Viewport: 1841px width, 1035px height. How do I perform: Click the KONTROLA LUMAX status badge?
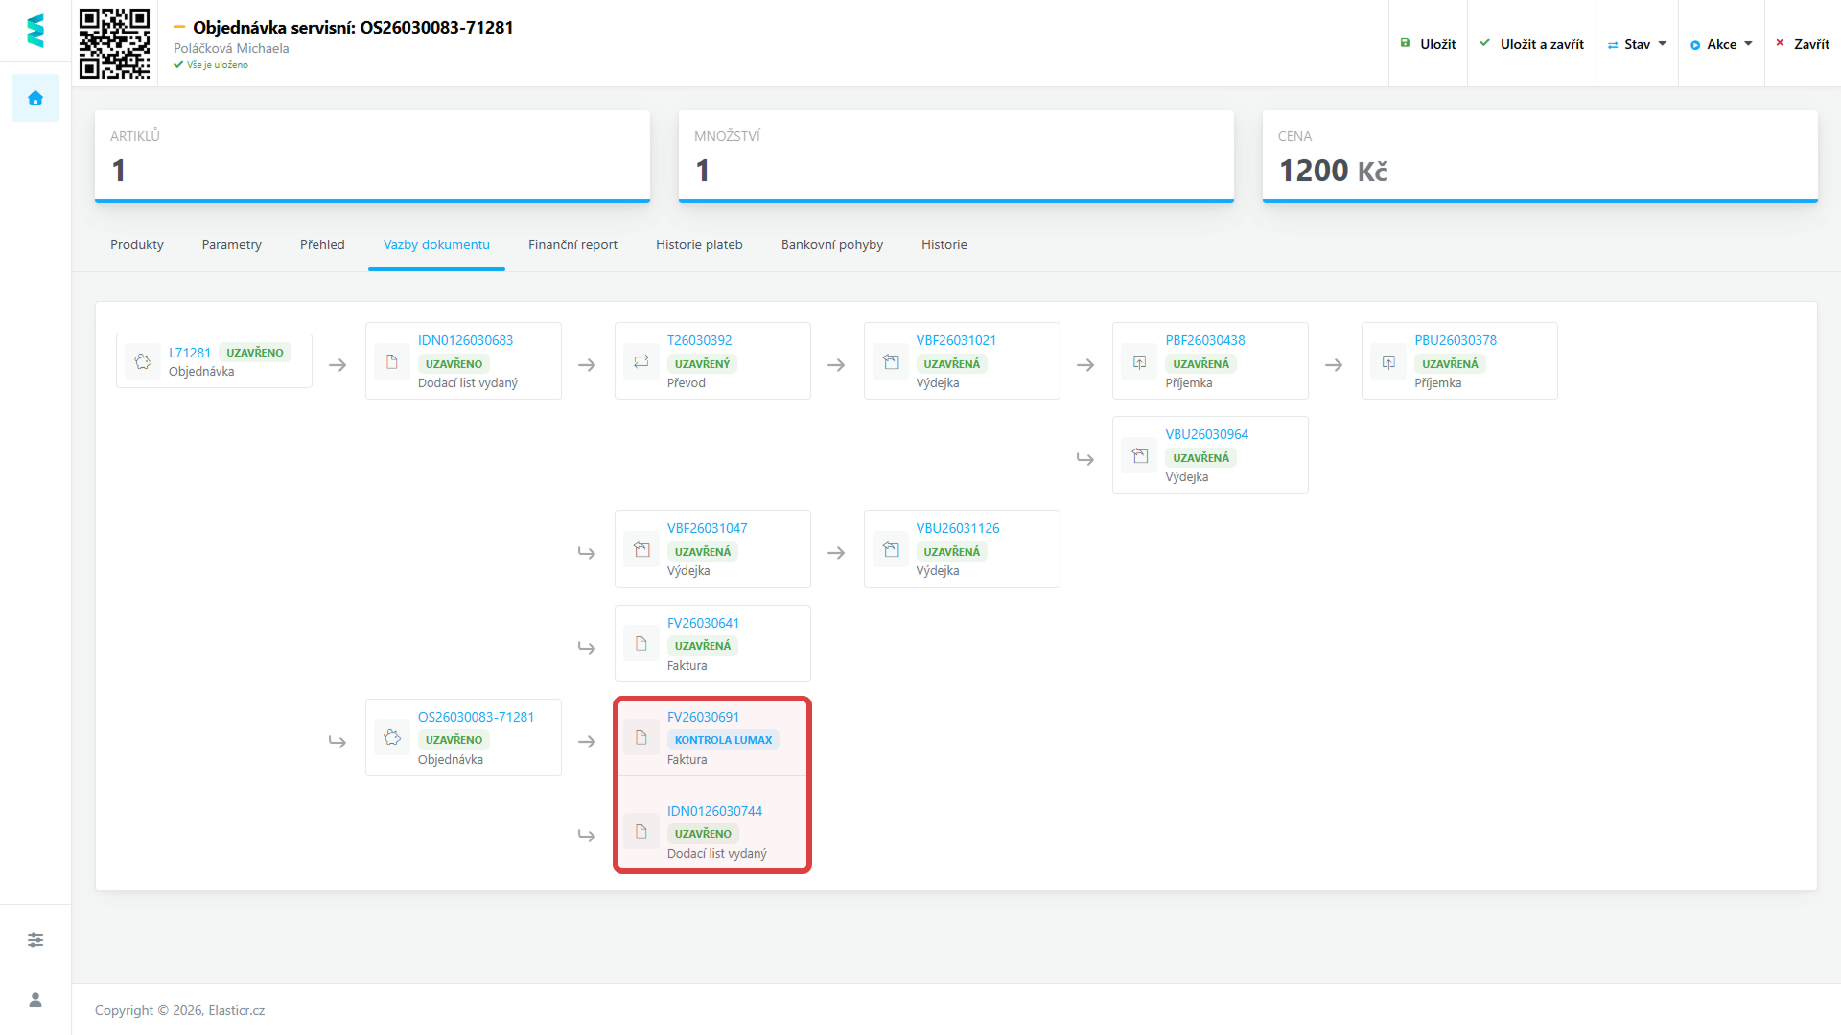point(723,740)
